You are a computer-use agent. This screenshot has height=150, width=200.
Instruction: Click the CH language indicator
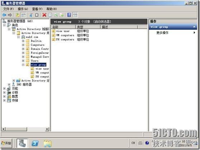click(x=133, y=143)
